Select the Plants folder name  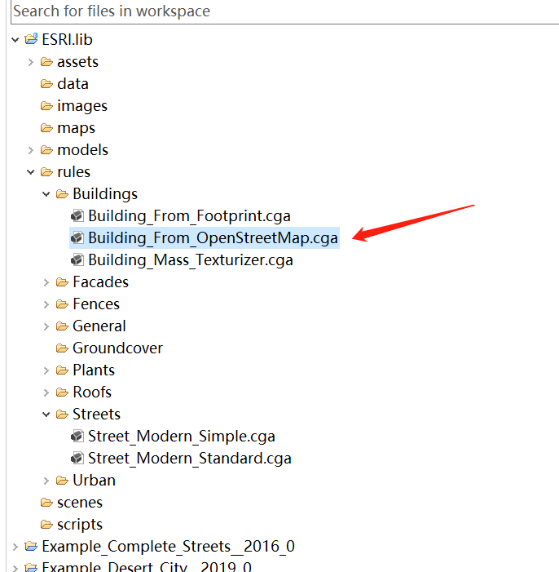(94, 370)
